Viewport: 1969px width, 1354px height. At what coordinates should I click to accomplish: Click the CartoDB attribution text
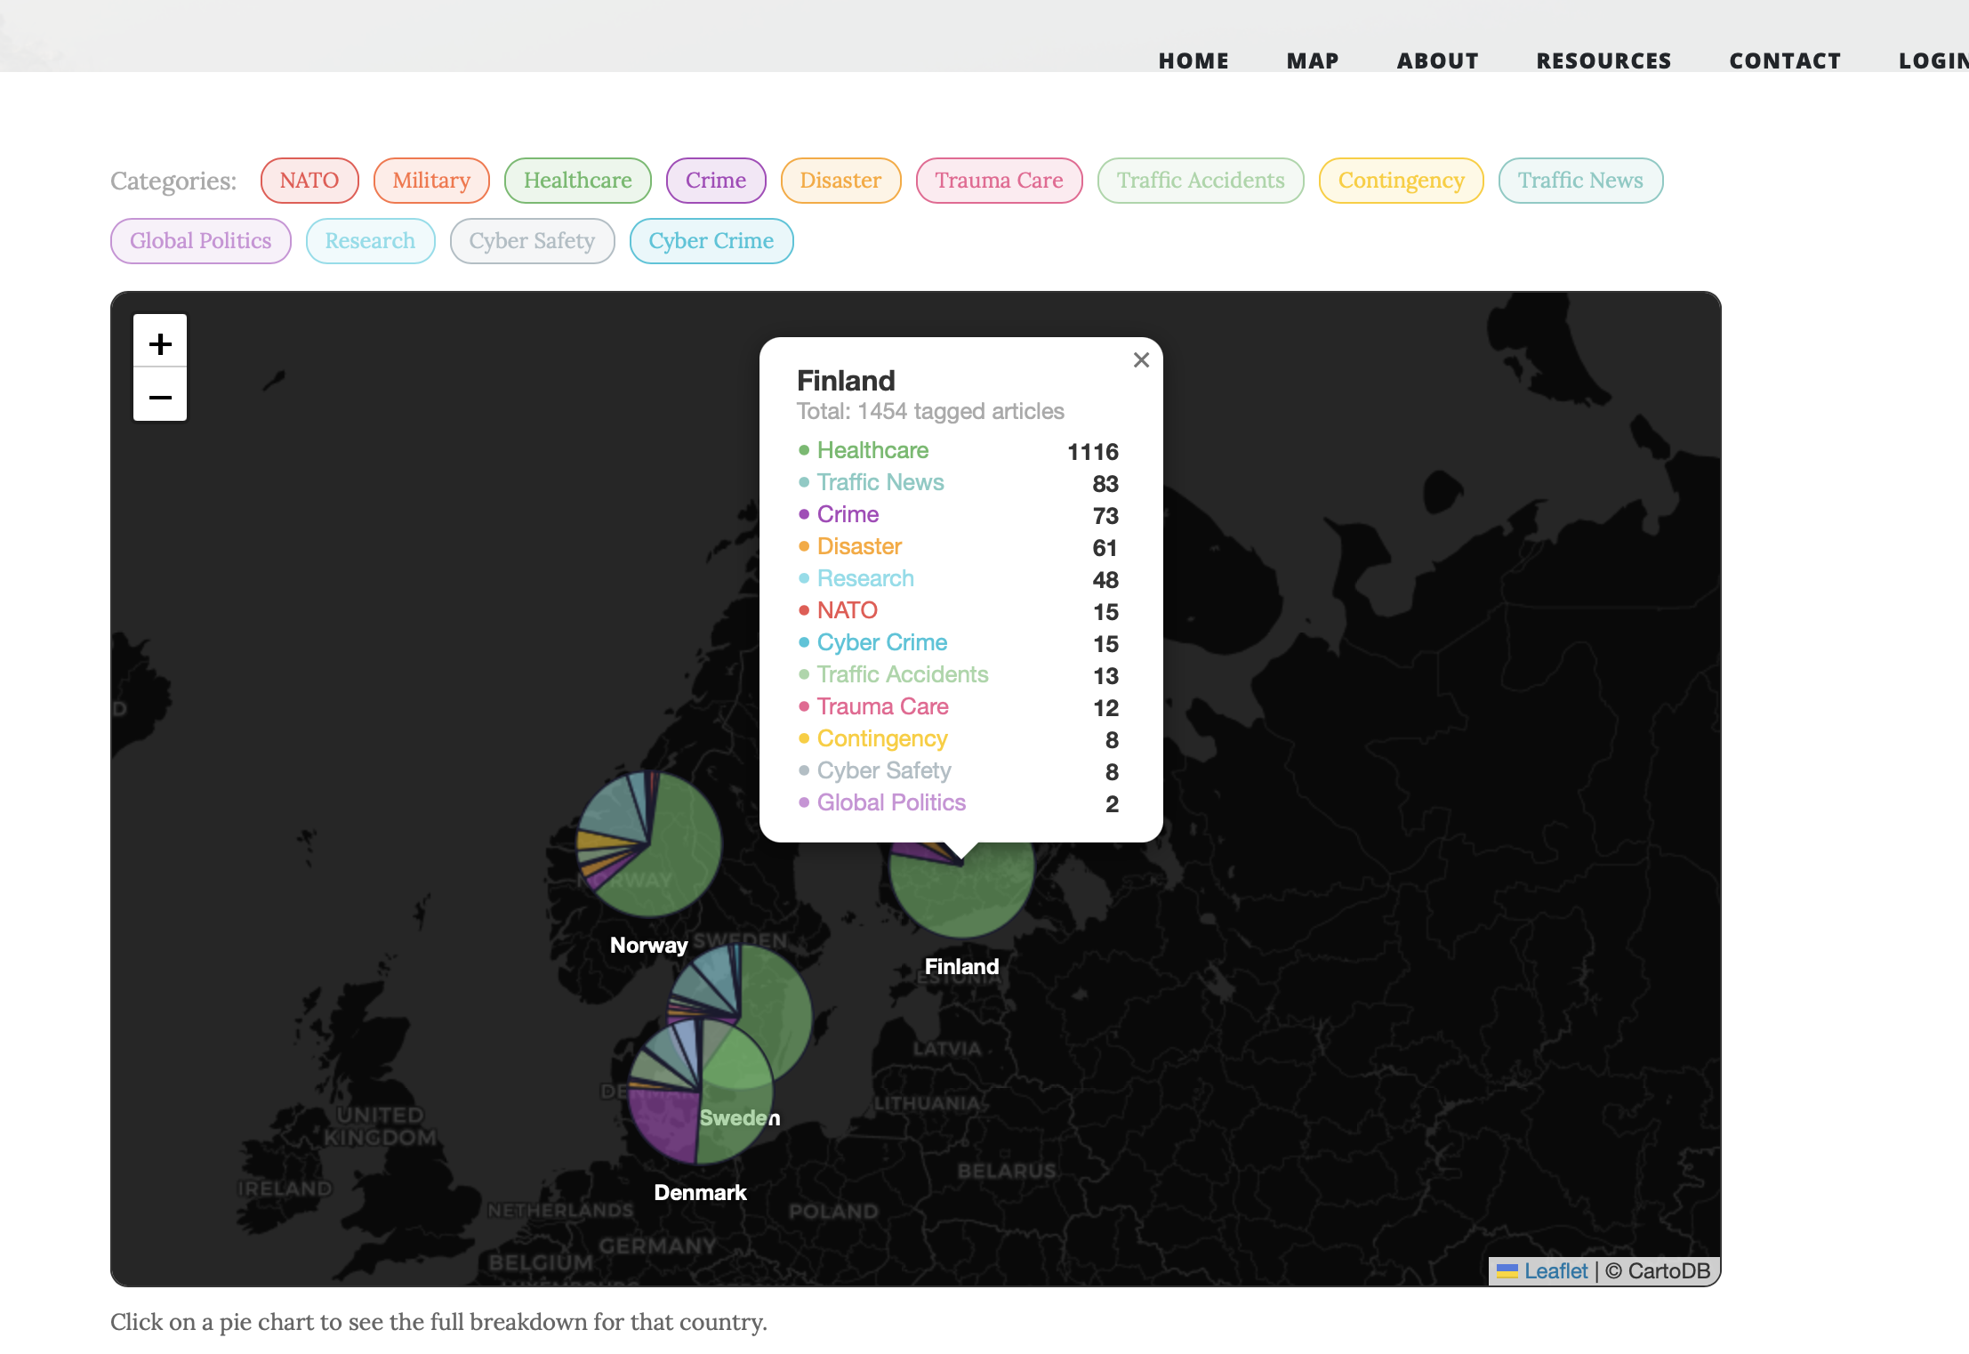1659,1271
